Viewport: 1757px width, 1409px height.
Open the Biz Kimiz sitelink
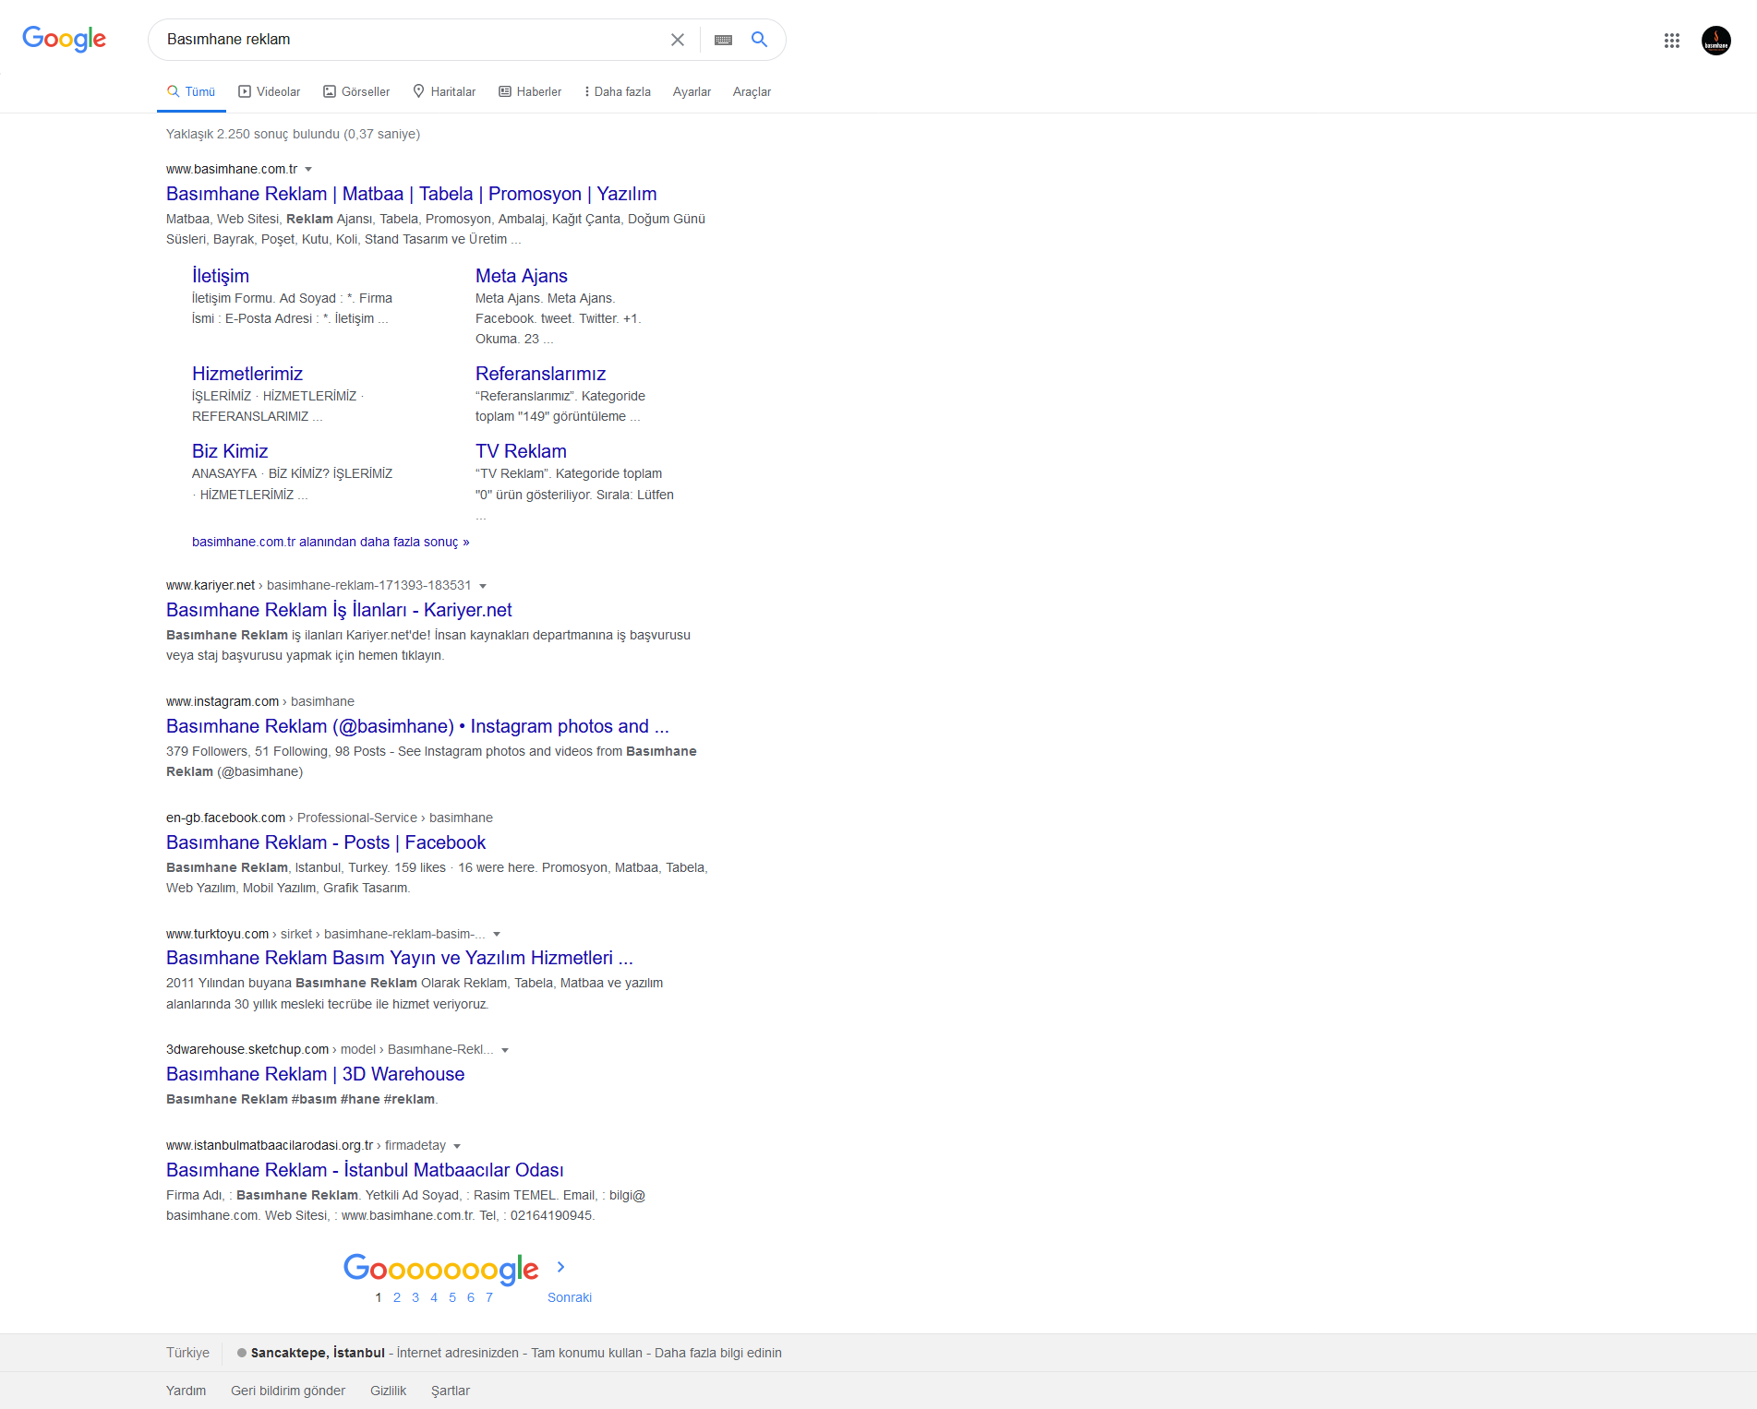pos(230,451)
